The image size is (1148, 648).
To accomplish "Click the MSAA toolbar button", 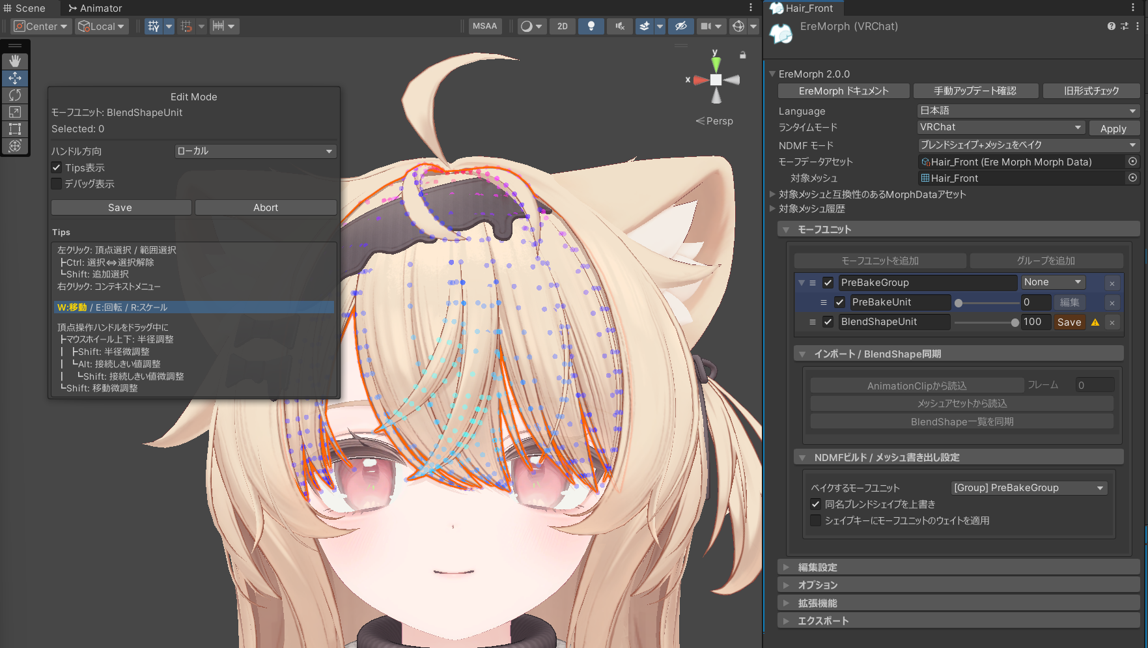I will point(484,26).
